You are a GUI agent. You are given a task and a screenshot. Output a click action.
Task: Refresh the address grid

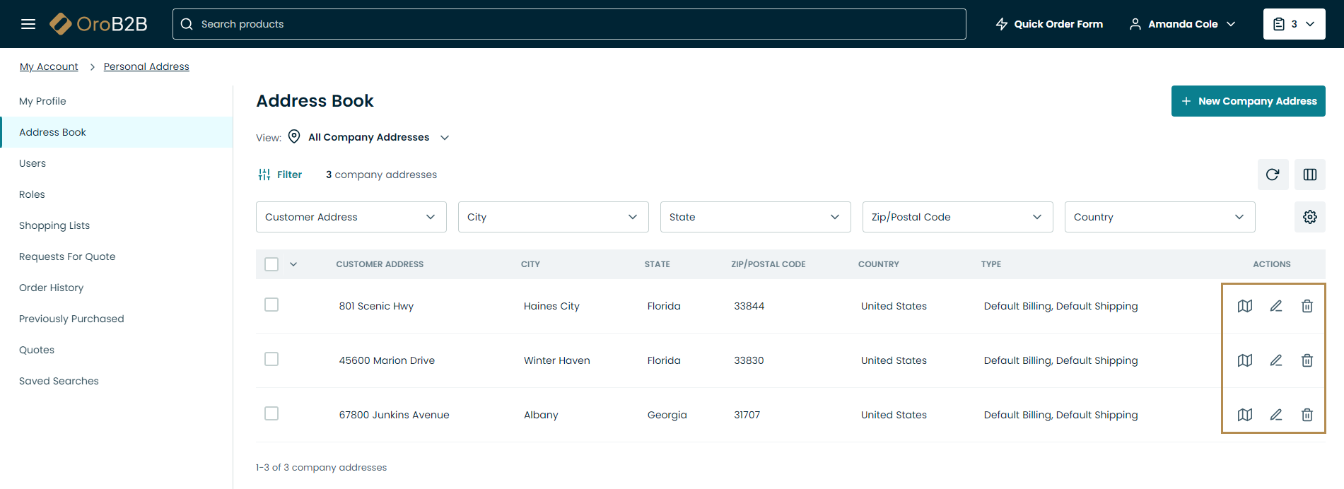tap(1272, 175)
